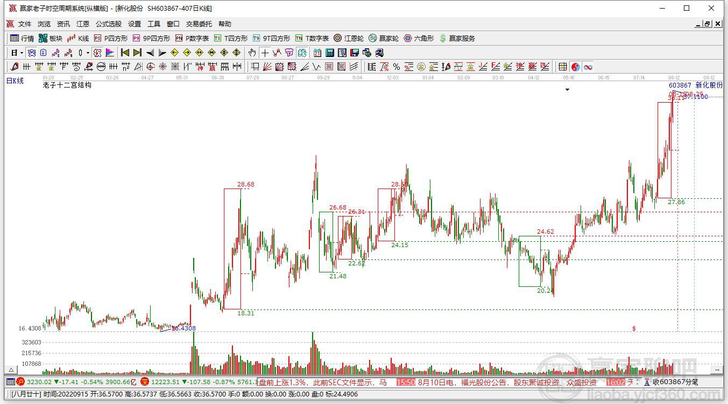Toggle the infinity symbol icon
728x404 pixels.
point(588,67)
